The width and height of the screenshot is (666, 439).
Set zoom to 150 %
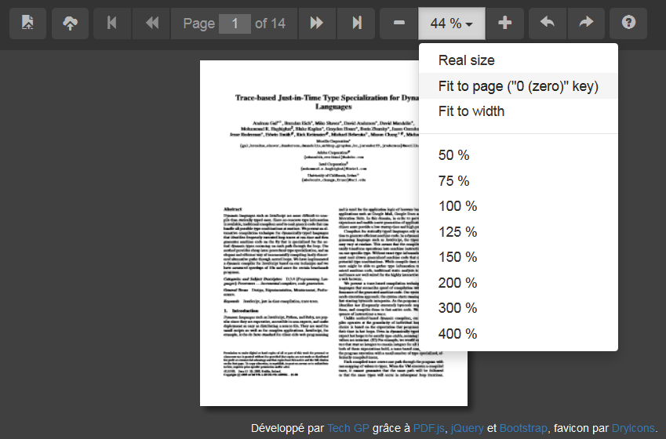coord(519,257)
